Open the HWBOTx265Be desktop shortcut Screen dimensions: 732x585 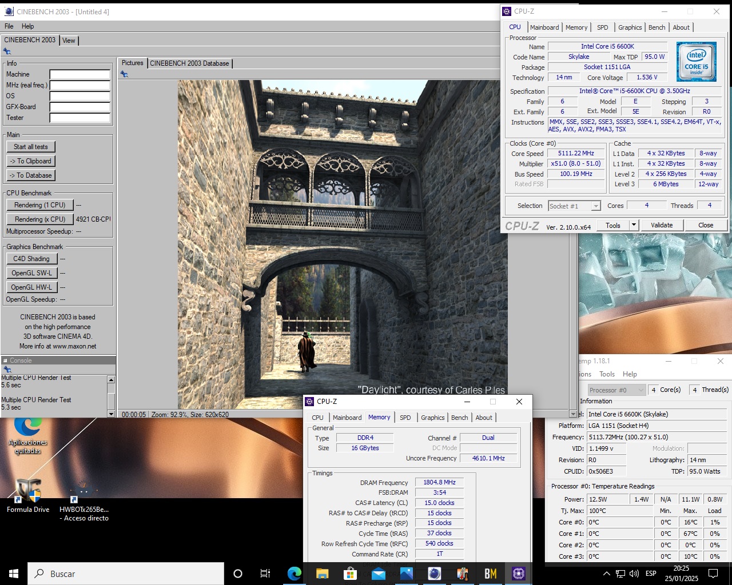(x=84, y=500)
